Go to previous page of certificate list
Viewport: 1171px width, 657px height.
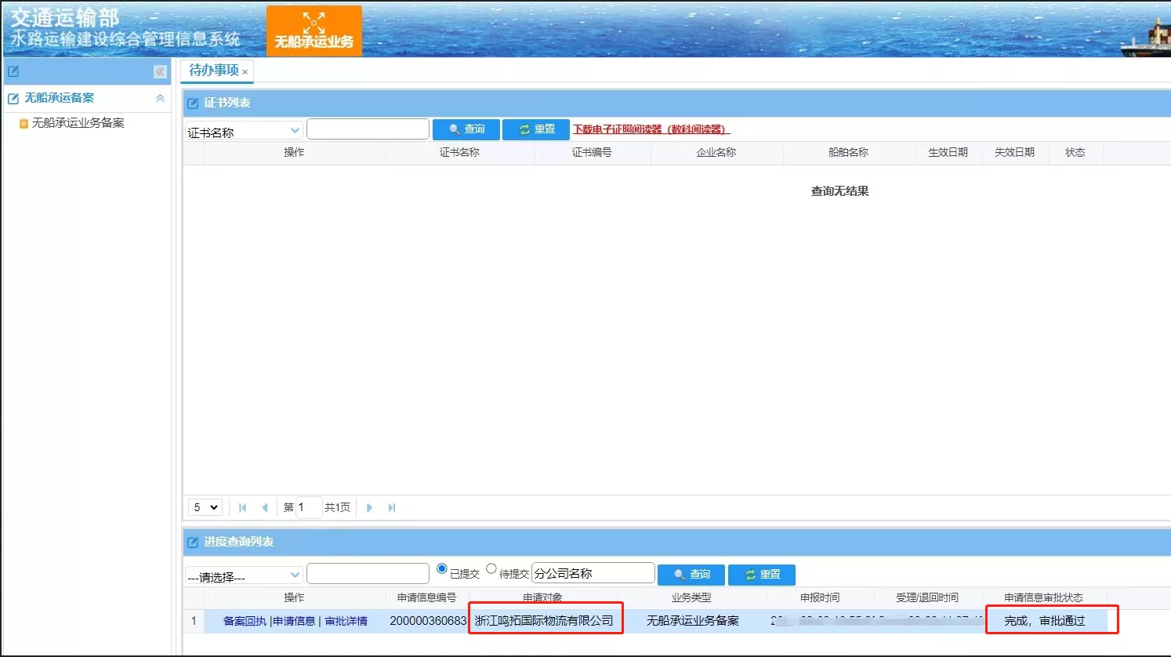click(x=265, y=508)
